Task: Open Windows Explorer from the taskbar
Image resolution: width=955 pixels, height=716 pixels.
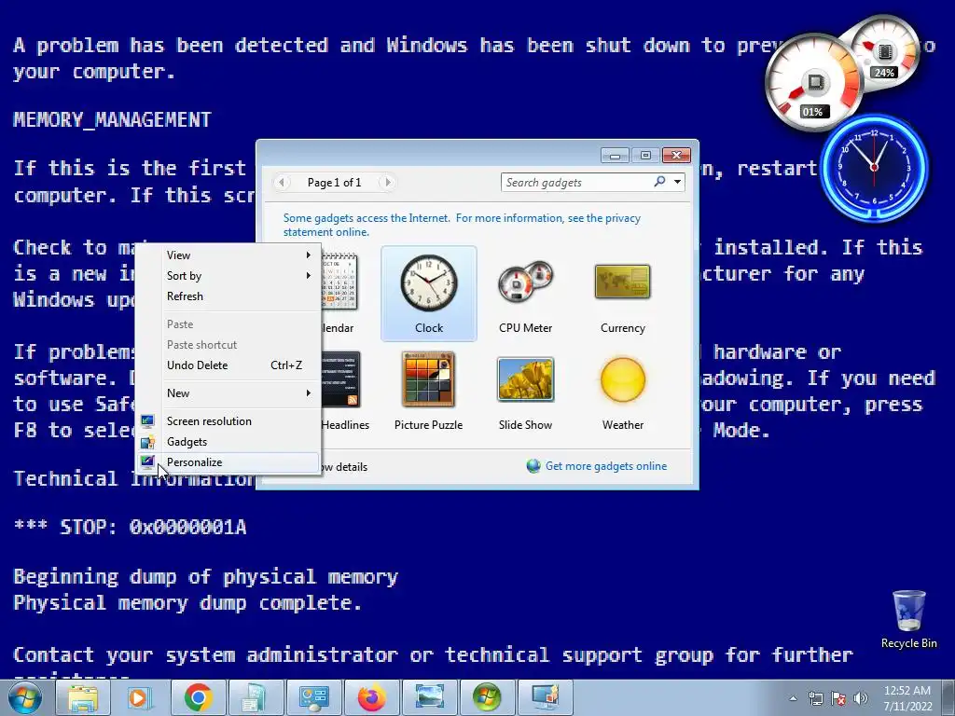Action: pyautogui.click(x=83, y=697)
